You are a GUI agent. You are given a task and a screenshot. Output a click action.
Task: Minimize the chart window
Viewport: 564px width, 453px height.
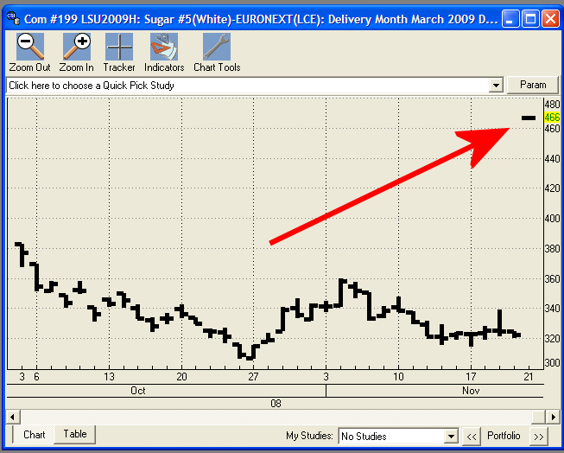click(510, 18)
